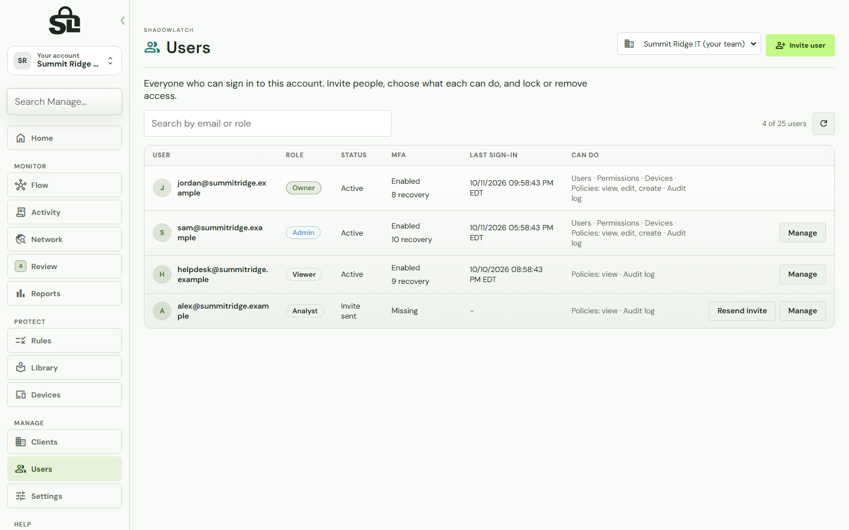Click the MFA column header
The height and width of the screenshot is (530, 849).
[399, 155]
